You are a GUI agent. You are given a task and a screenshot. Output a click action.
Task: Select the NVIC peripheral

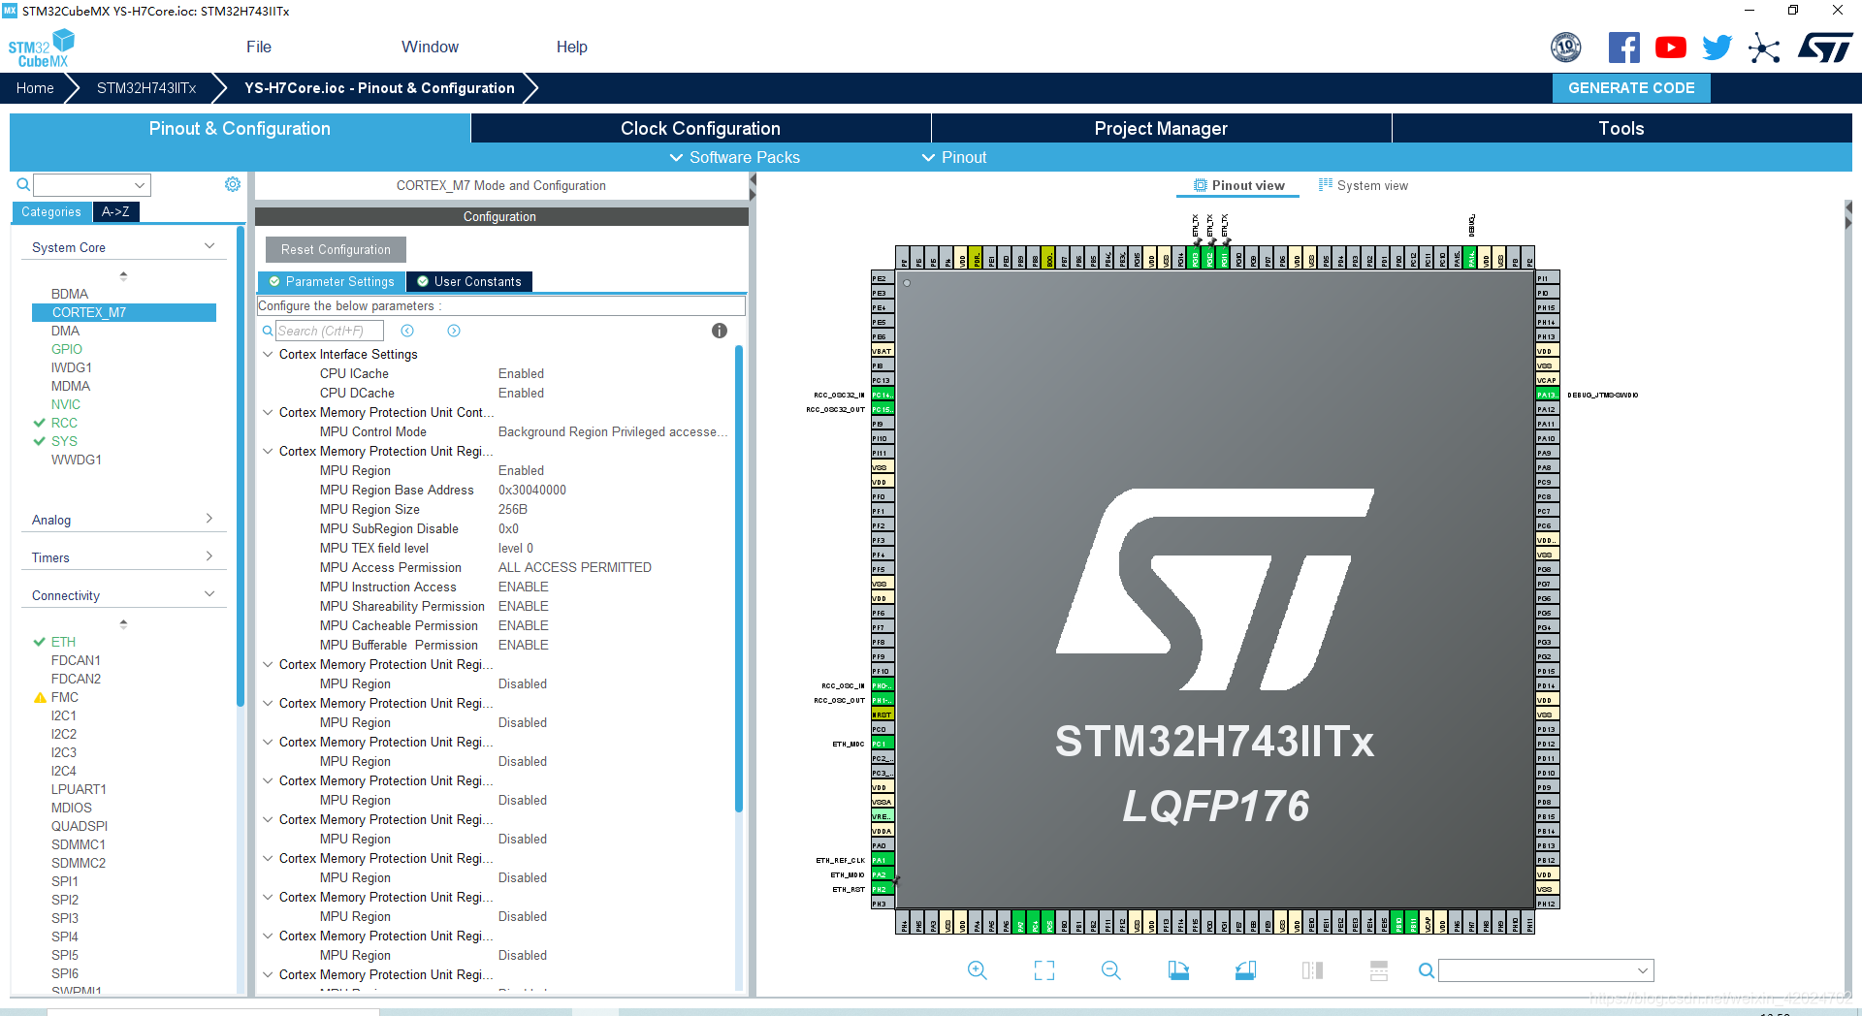pos(66,404)
